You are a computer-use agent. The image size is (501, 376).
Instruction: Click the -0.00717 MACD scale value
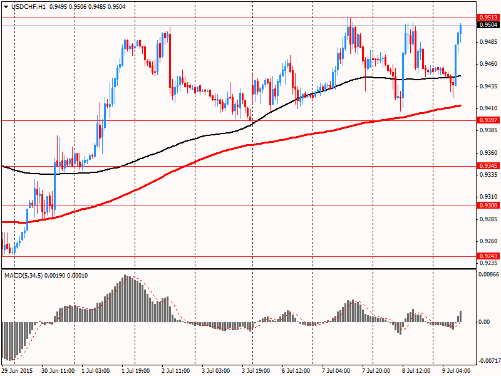pos(489,361)
